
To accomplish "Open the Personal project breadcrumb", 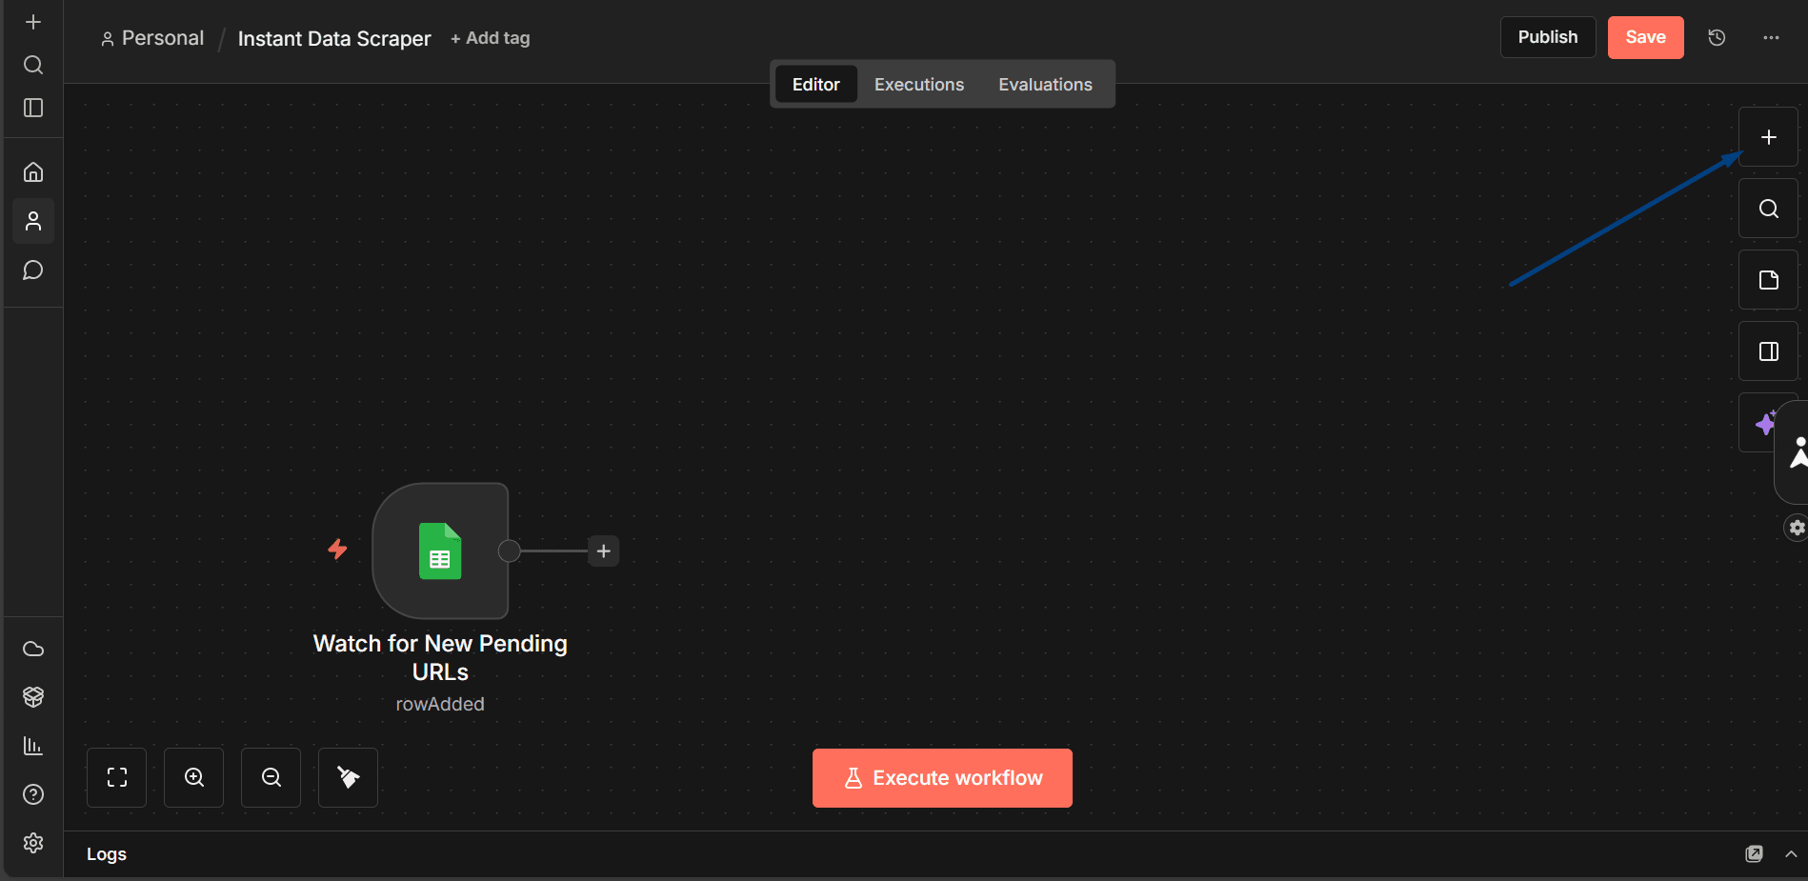I will [x=152, y=38].
